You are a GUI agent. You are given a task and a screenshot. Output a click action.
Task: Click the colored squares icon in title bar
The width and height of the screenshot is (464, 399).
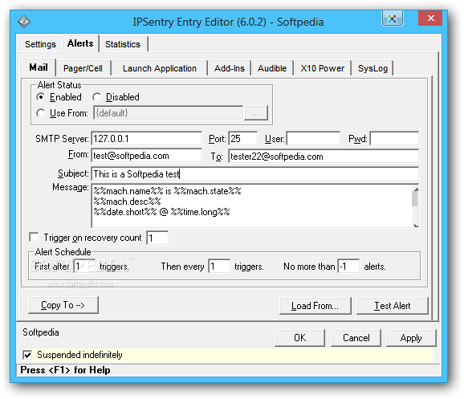(x=393, y=18)
